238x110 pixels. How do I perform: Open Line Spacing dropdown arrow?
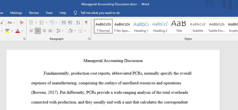click(x=63, y=31)
